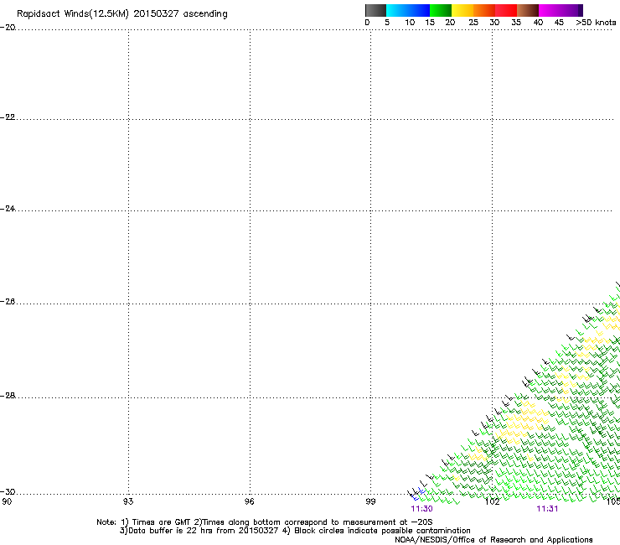Click the latitude label -20
Viewport: 620px width, 545px height.
tap(8, 28)
